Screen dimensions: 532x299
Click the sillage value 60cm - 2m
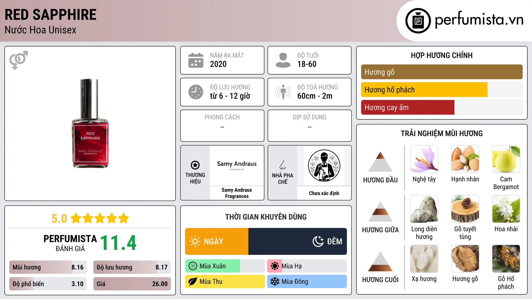315,96
